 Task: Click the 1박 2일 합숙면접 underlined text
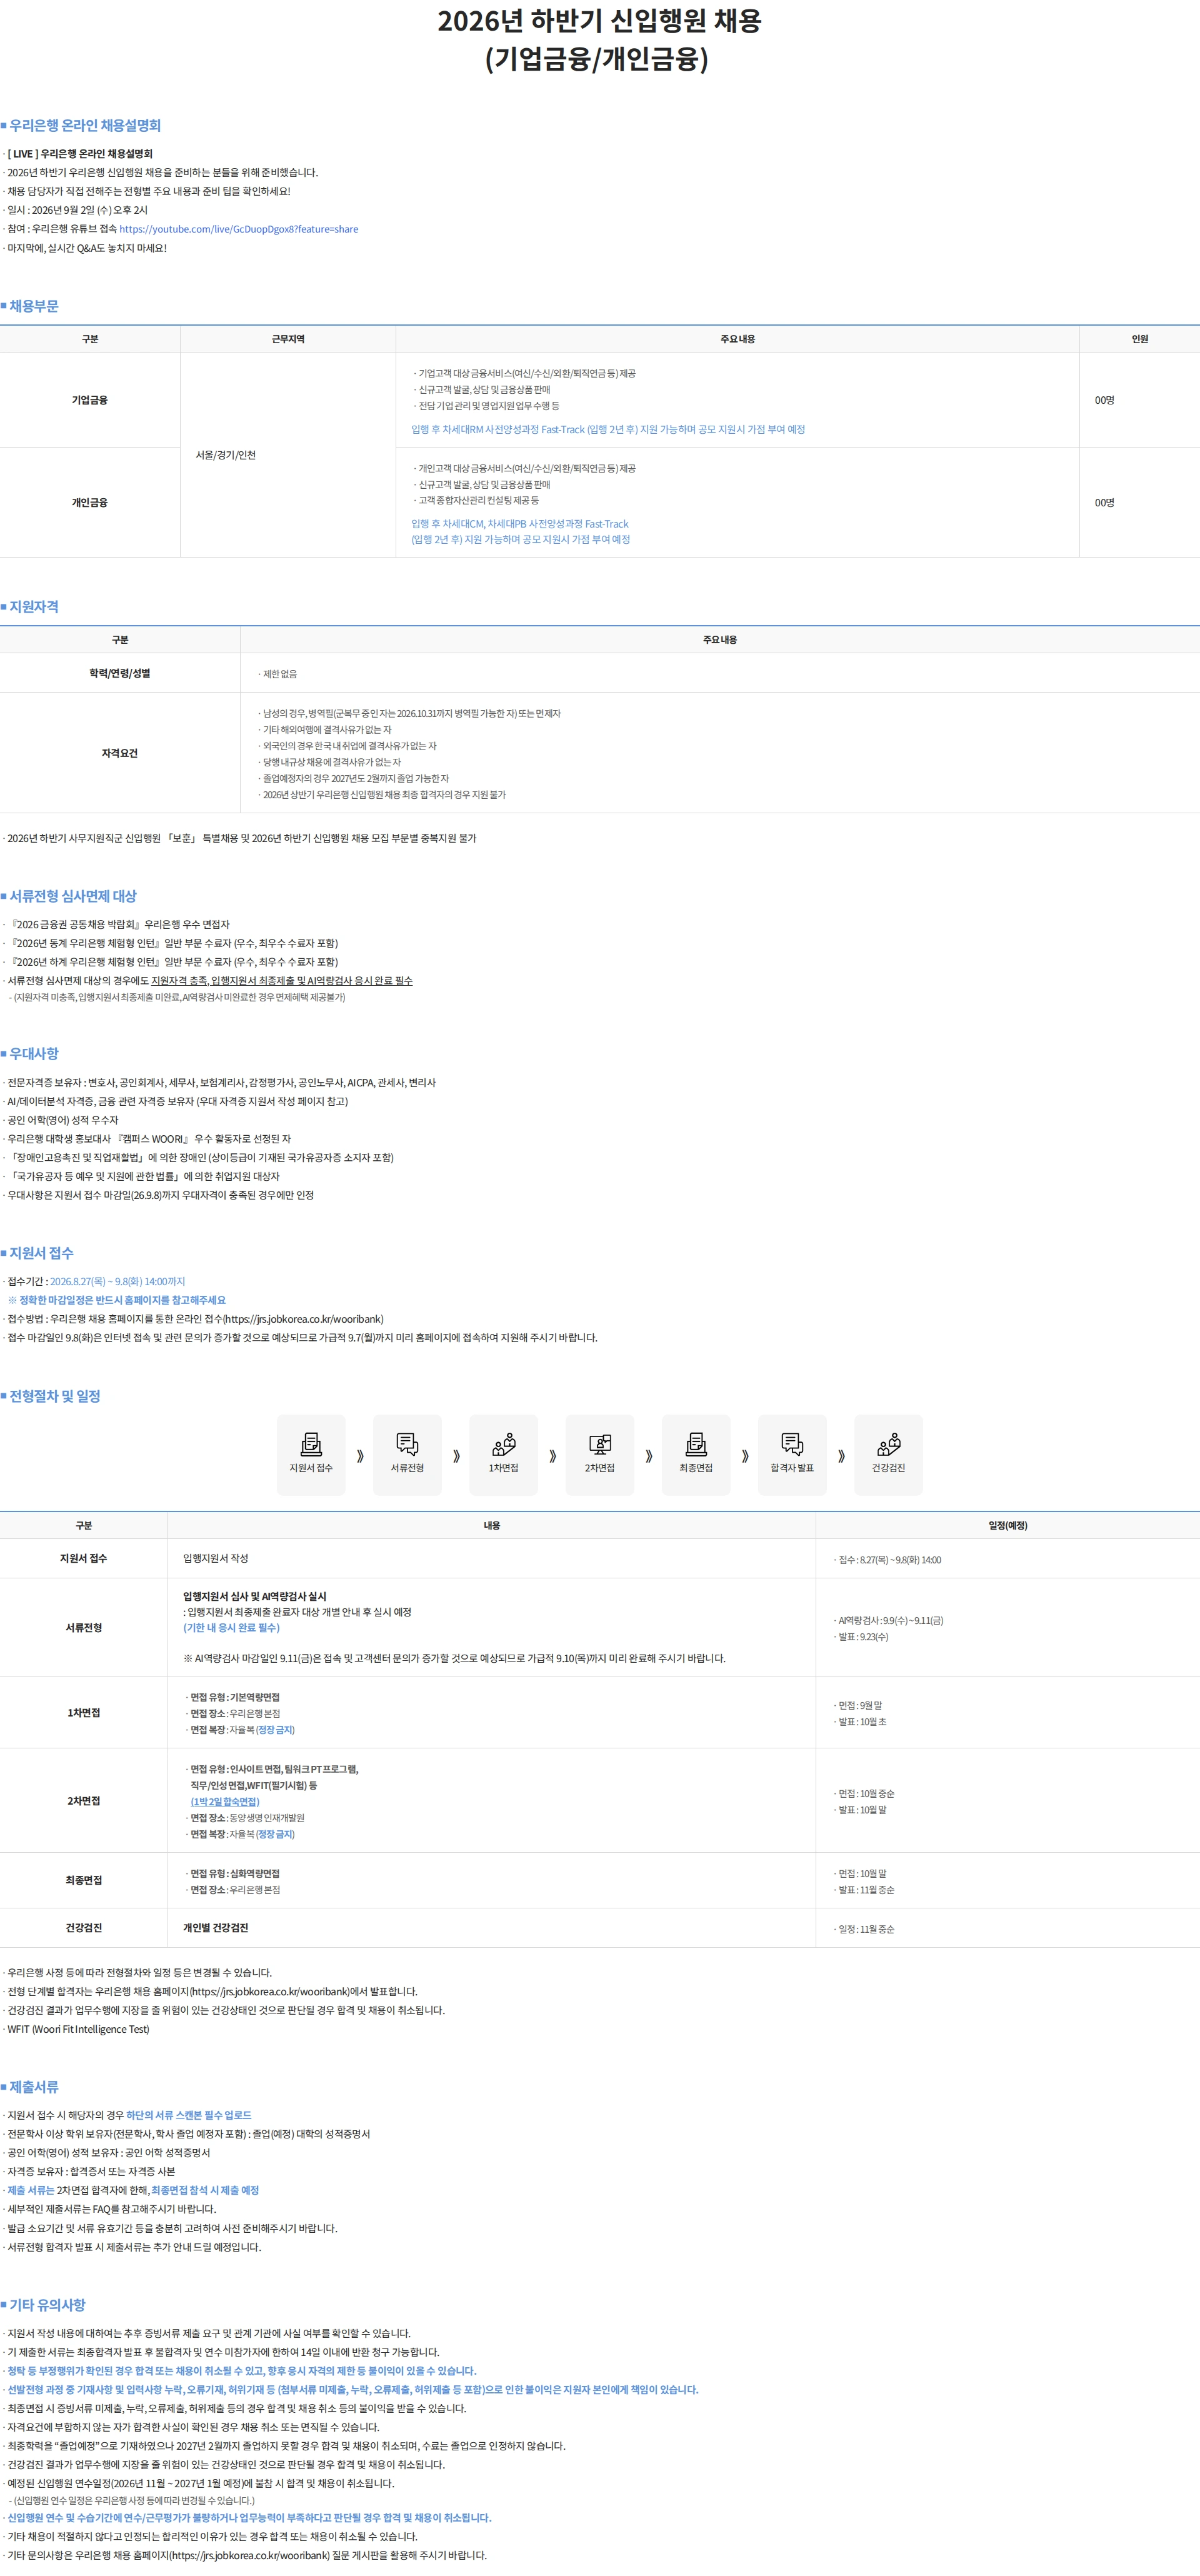[x=225, y=1802]
